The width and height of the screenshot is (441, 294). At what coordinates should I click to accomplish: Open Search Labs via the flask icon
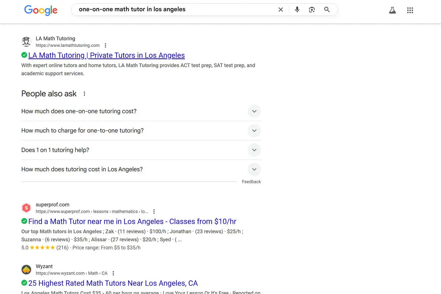point(392,10)
